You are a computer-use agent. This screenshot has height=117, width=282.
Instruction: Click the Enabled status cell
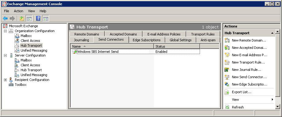[161, 52]
